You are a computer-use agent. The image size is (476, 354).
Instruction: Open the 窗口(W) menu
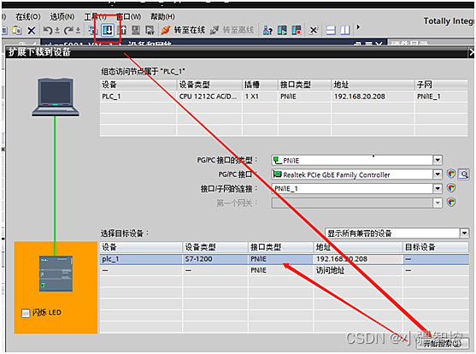(129, 17)
